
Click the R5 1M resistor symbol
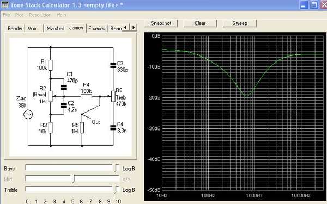click(x=82, y=128)
